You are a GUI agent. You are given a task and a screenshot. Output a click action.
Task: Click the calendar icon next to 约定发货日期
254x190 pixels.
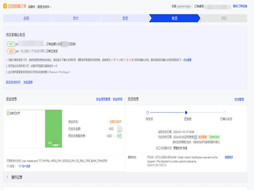click(x=195, y=137)
